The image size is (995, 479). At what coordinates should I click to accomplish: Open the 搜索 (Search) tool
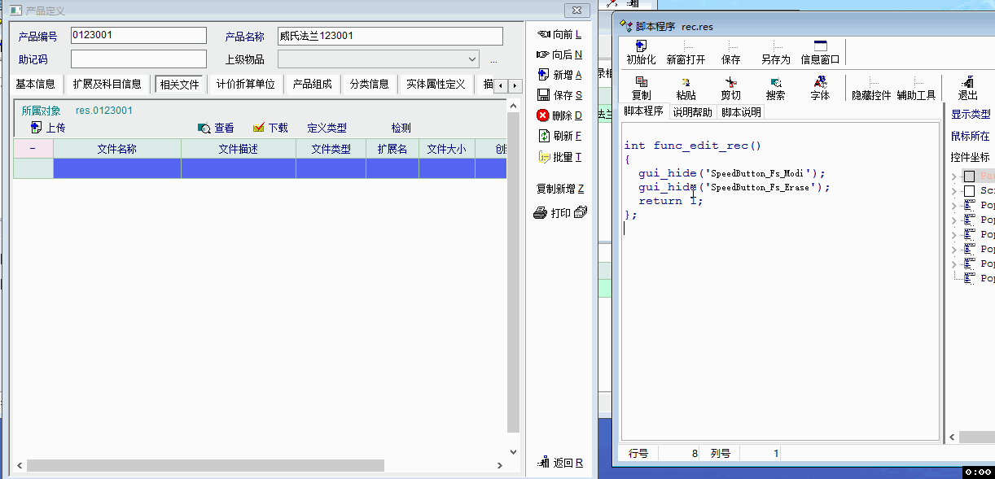[775, 83]
